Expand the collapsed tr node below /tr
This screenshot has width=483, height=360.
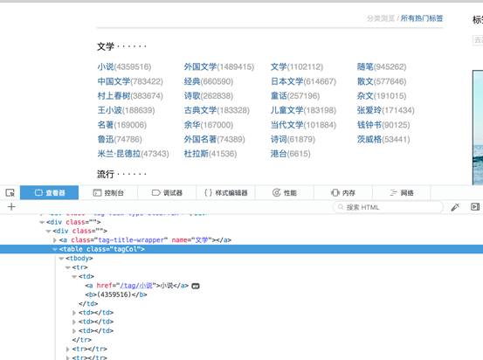click(68, 350)
